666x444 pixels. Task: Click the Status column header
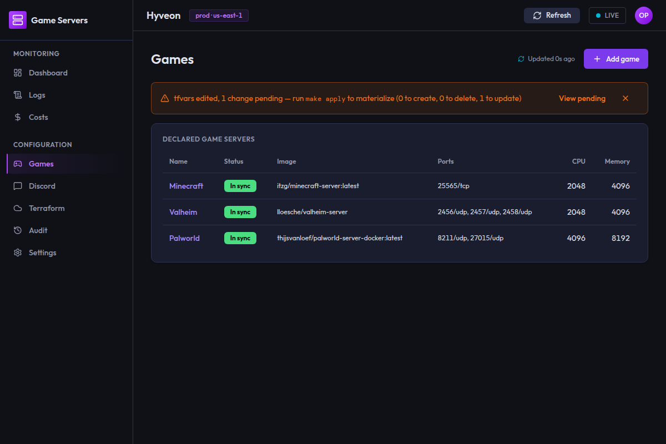click(234, 162)
